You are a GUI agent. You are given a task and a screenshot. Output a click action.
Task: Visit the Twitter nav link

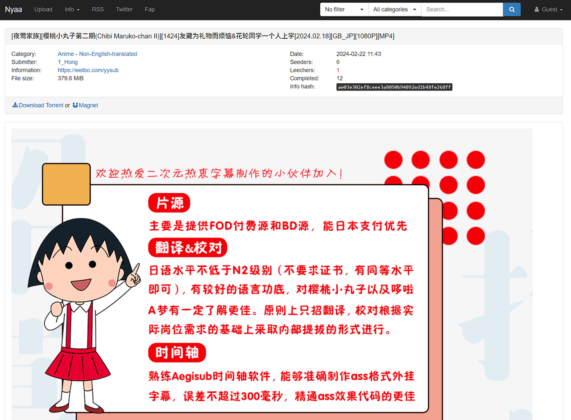(124, 9)
